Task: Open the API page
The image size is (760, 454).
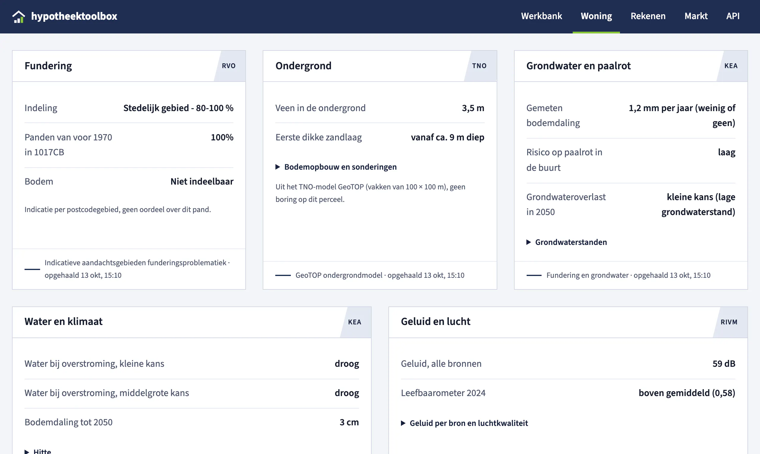Action: 733,16
